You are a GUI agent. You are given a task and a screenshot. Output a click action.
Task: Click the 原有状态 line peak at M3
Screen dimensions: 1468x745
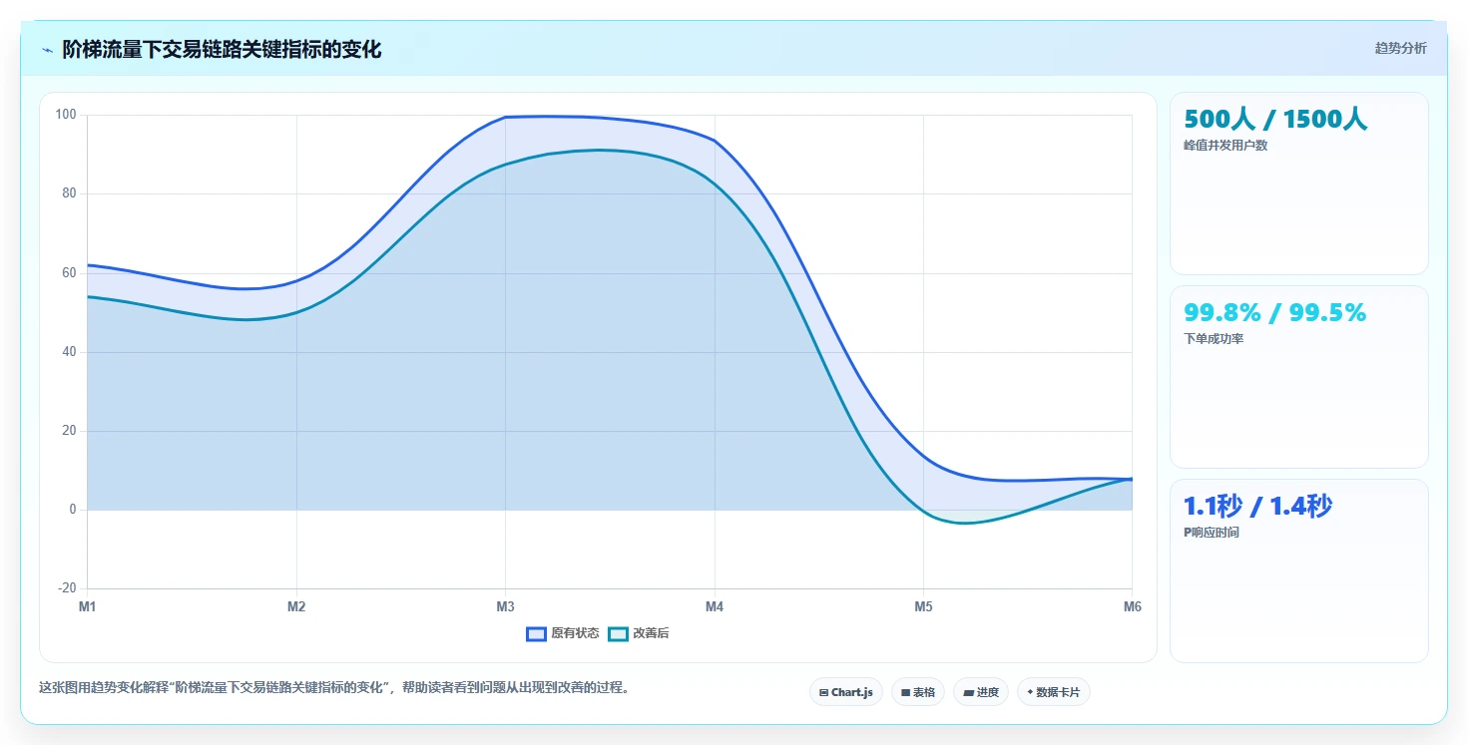point(505,118)
